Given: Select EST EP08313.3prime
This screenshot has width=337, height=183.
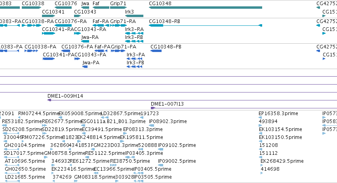Looking at the screenshot, I should click(x=143, y=129).
